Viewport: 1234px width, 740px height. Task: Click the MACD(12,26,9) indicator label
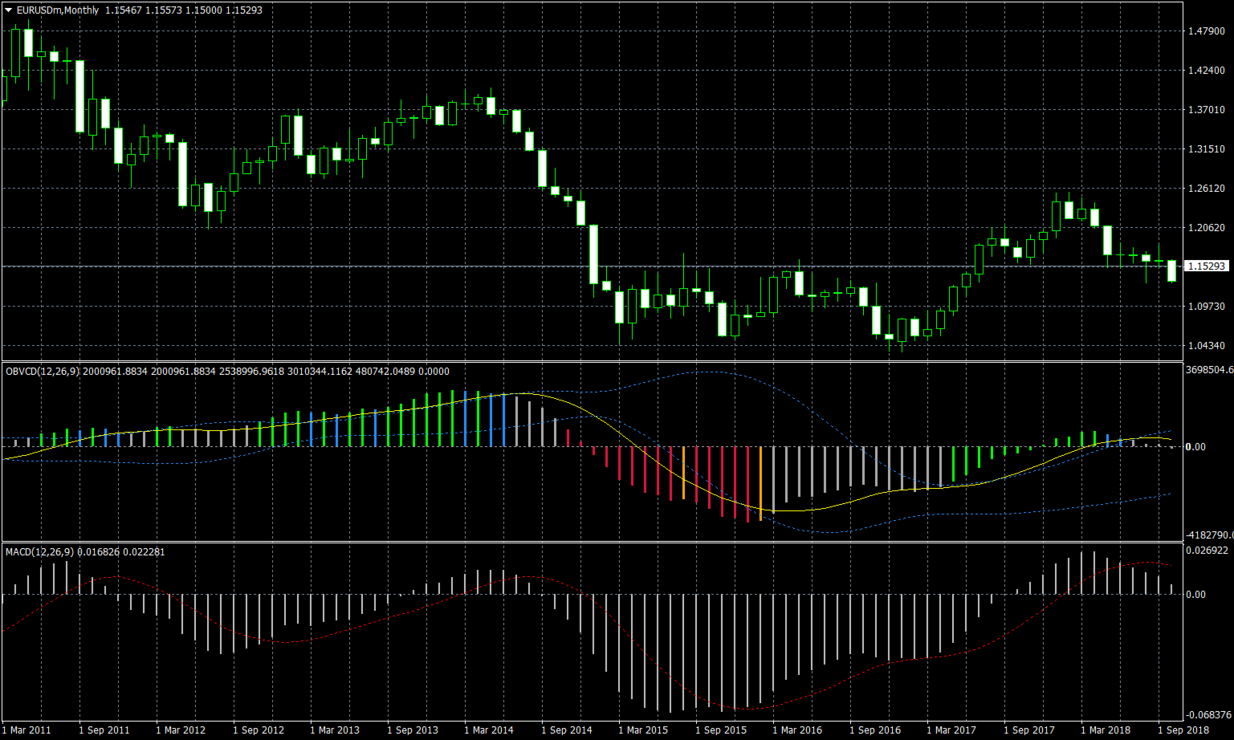[x=39, y=552]
